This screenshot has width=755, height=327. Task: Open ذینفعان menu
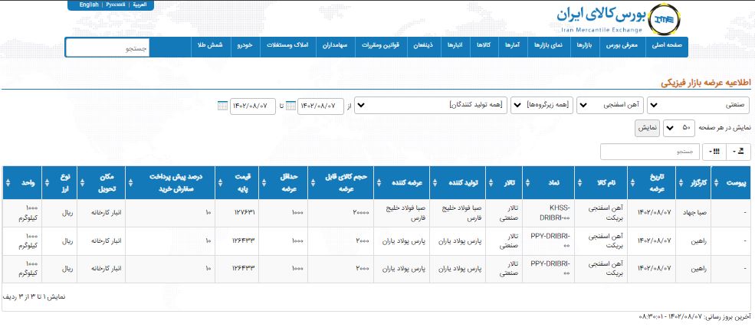tap(424, 44)
